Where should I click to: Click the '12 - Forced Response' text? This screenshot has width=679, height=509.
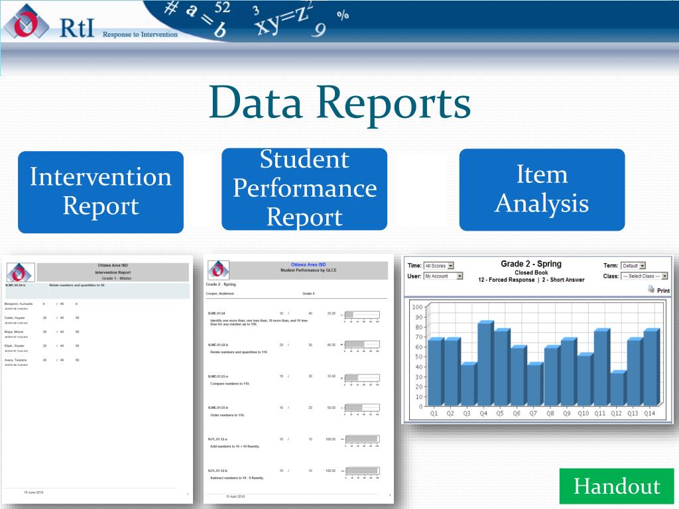(506, 280)
